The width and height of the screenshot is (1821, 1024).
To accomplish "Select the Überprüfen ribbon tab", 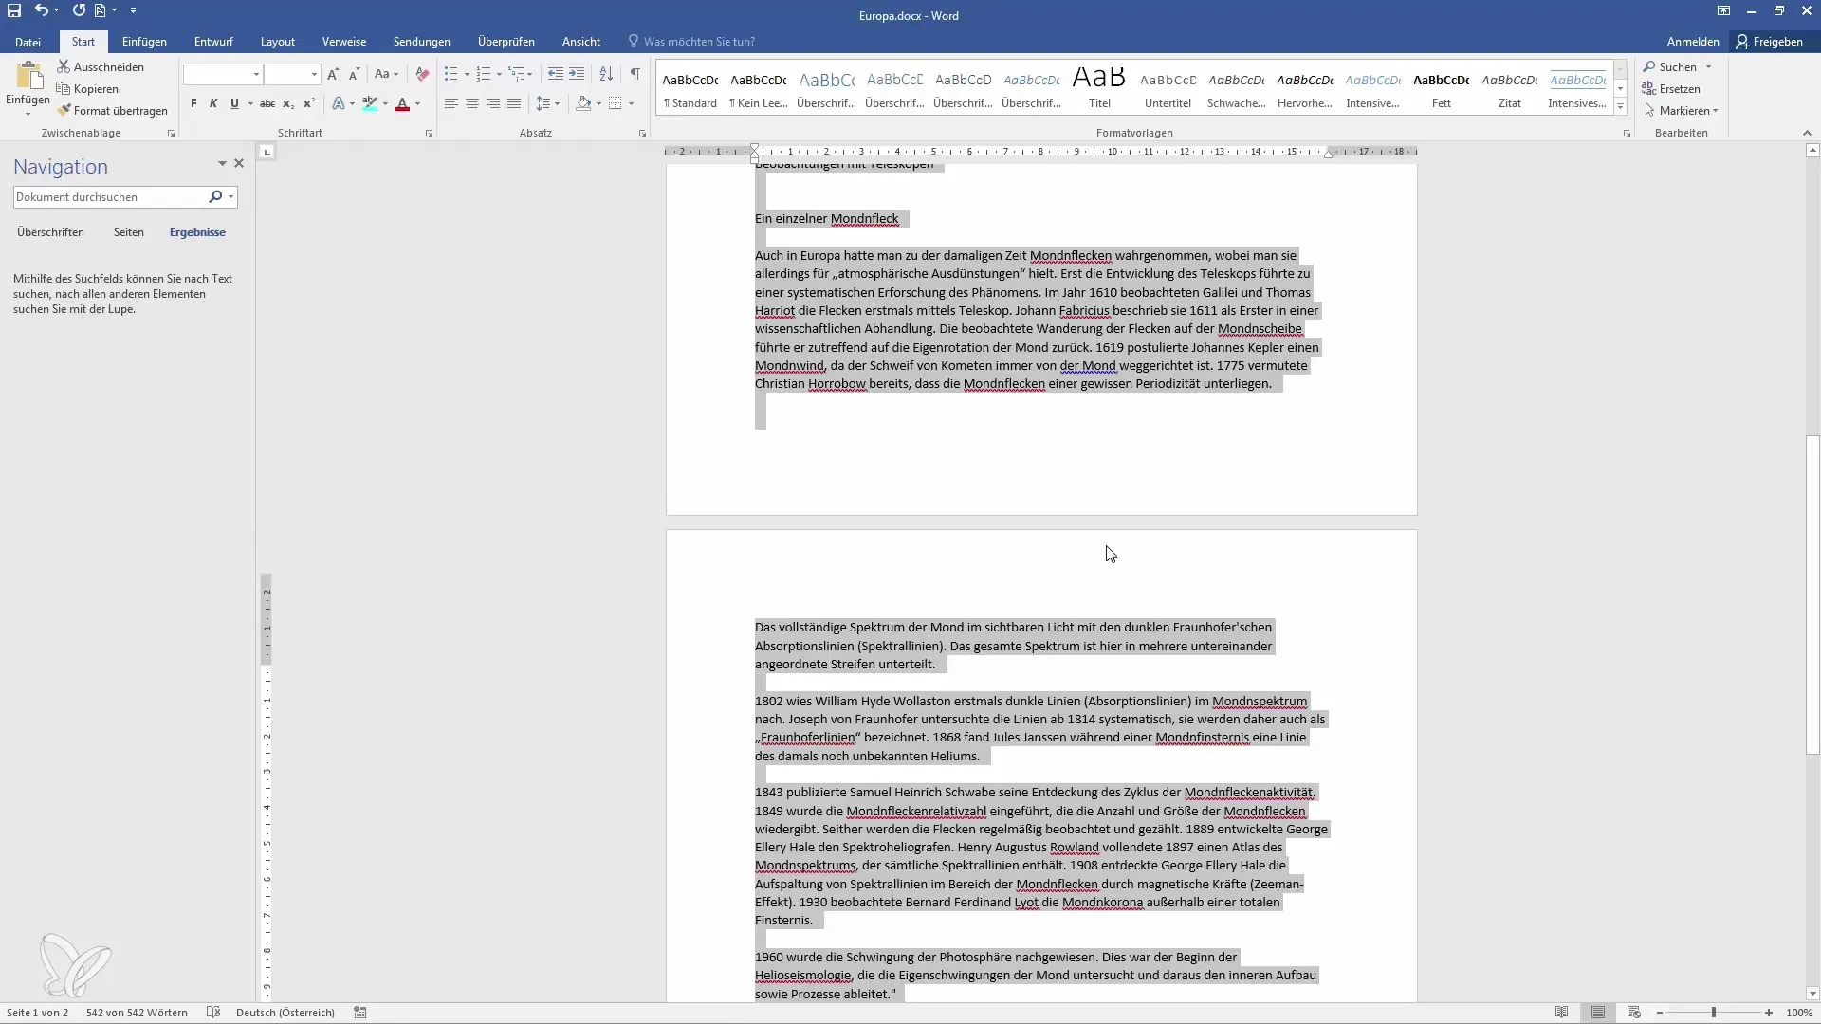I will (x=506, y=42).
